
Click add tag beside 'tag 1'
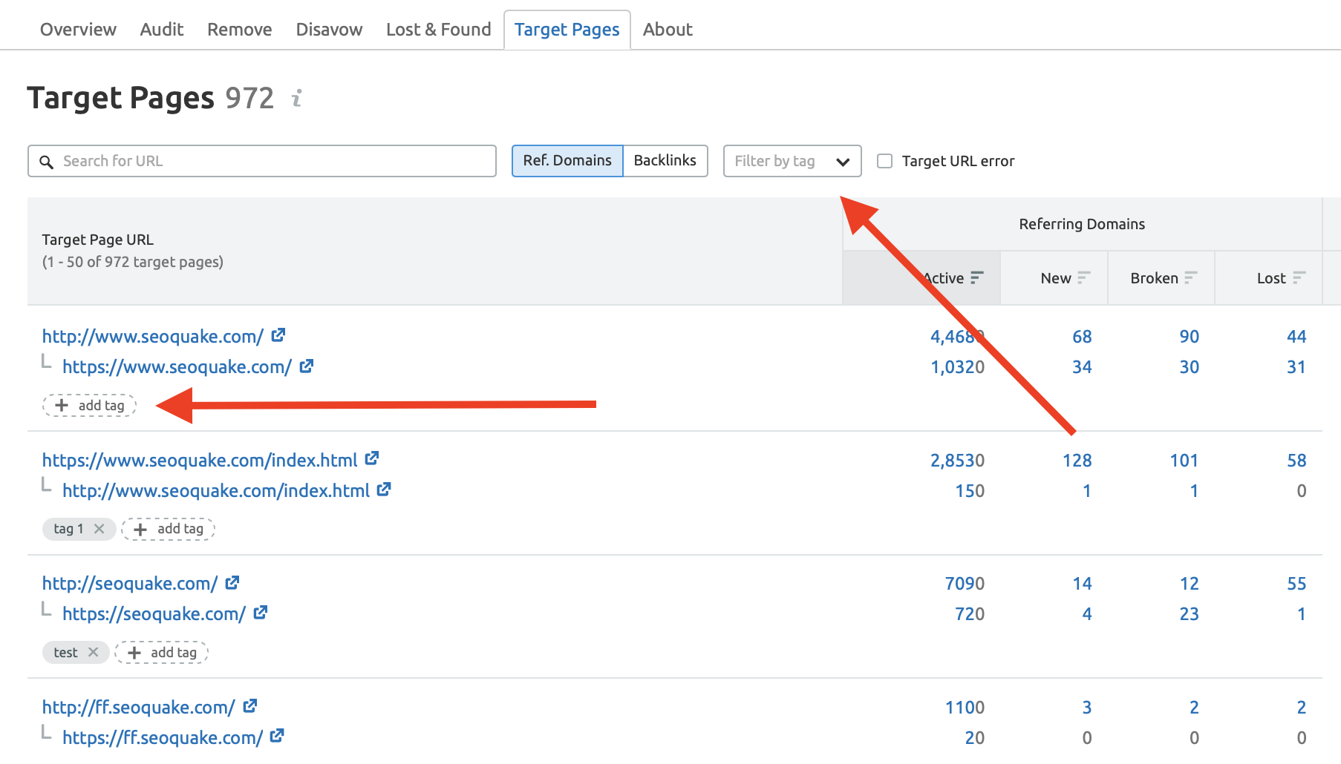click(x=169, y=529)
